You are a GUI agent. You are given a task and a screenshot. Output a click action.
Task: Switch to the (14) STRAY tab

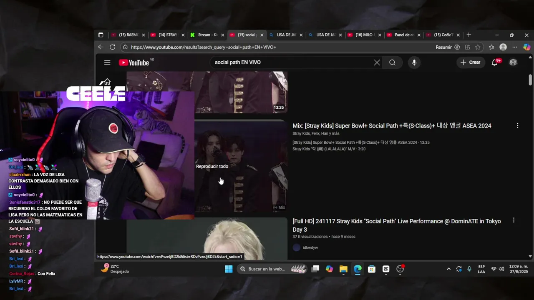tap(167, 35)
